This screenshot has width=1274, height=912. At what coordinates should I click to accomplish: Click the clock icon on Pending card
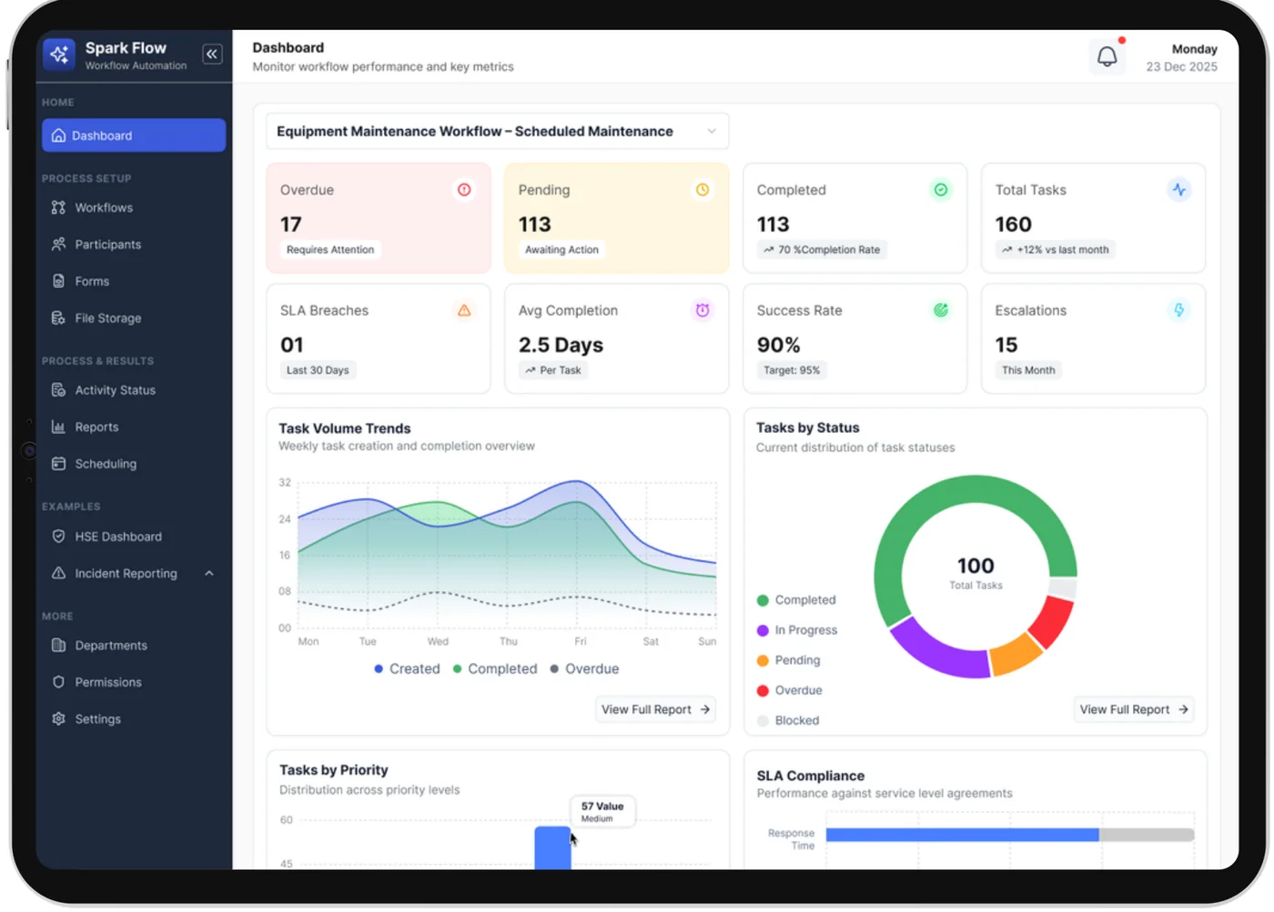coord(703,190)
